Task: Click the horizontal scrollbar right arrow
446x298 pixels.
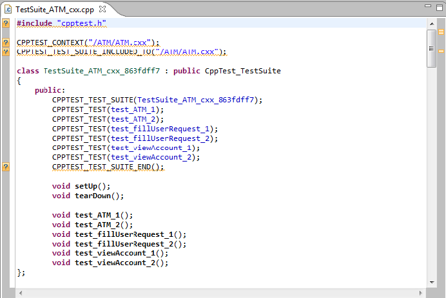Action: pos(421,293)
